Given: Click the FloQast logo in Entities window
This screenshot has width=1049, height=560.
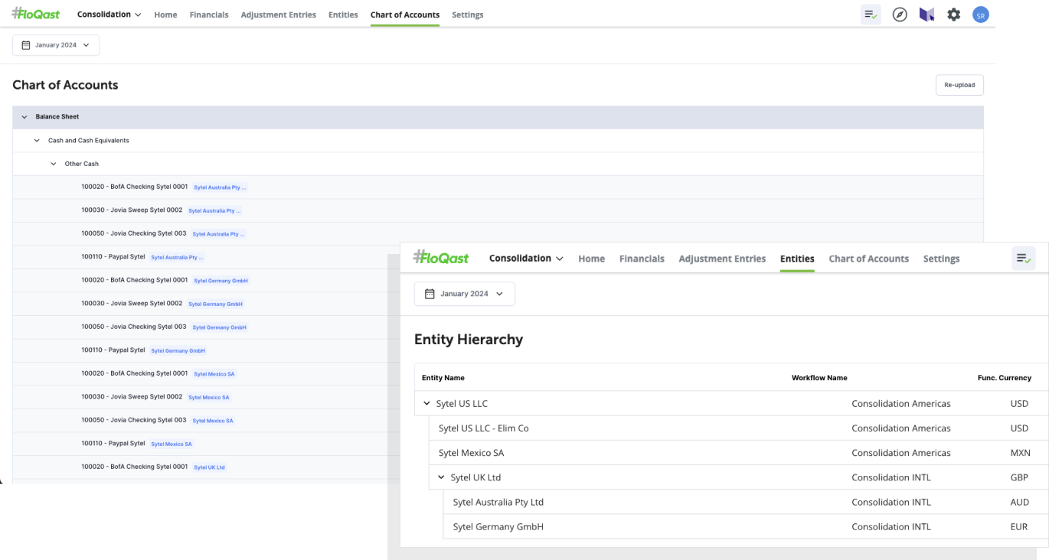Looking at the screenshot, I should pos(440,258).
